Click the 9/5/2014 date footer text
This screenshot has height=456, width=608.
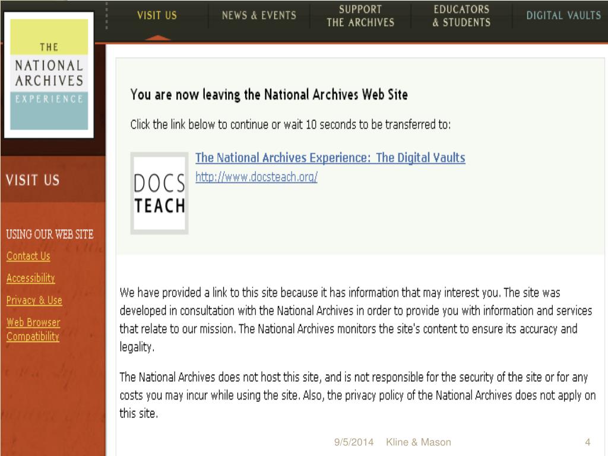click(x=354, y=442)
